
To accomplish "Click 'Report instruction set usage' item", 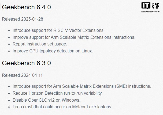I will click(x=40, y=44).
